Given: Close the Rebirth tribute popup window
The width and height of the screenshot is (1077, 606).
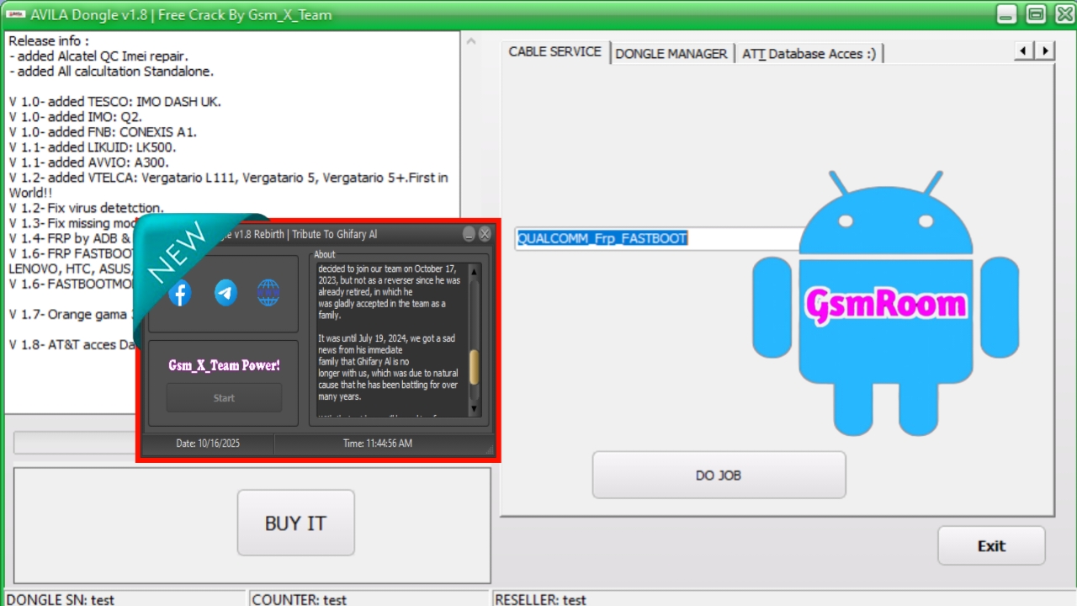Looking at the screenshot, I should coord(485,234).
